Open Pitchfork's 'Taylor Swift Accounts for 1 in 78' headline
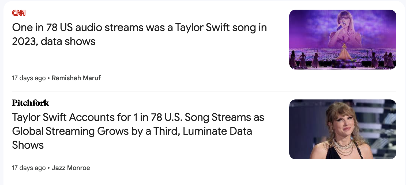The height and width of the screenshot is (185, 406). click(138, 117)
